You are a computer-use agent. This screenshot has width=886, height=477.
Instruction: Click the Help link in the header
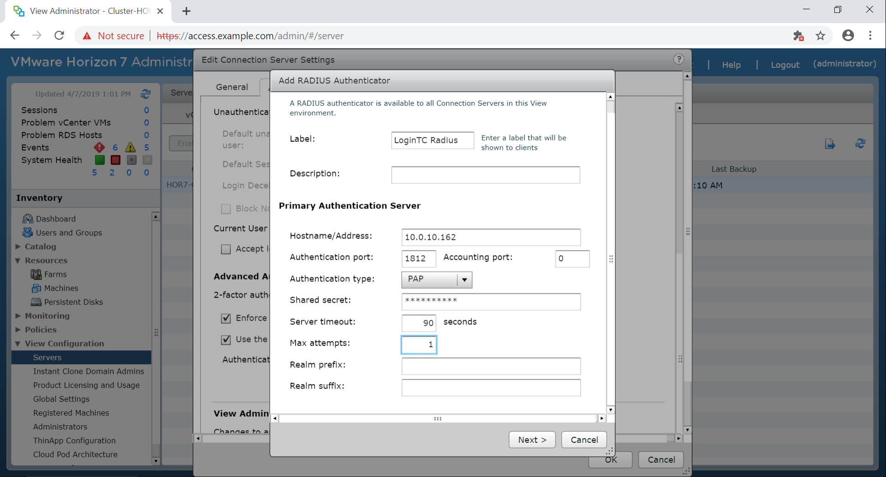tap(731, 65)
